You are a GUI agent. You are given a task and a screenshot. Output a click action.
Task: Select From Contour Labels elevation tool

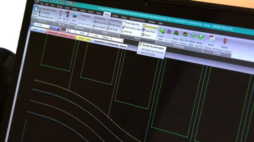click(132, 28)
